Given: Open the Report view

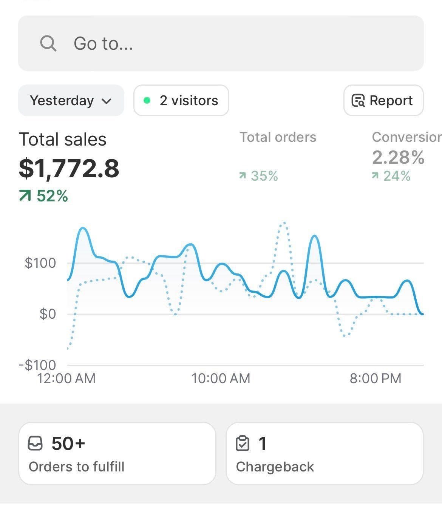Looking at the screenshot, I should pyautogui.click(x=383, y=100).
